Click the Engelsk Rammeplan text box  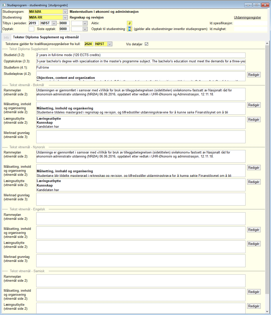(x=141, y=219)
